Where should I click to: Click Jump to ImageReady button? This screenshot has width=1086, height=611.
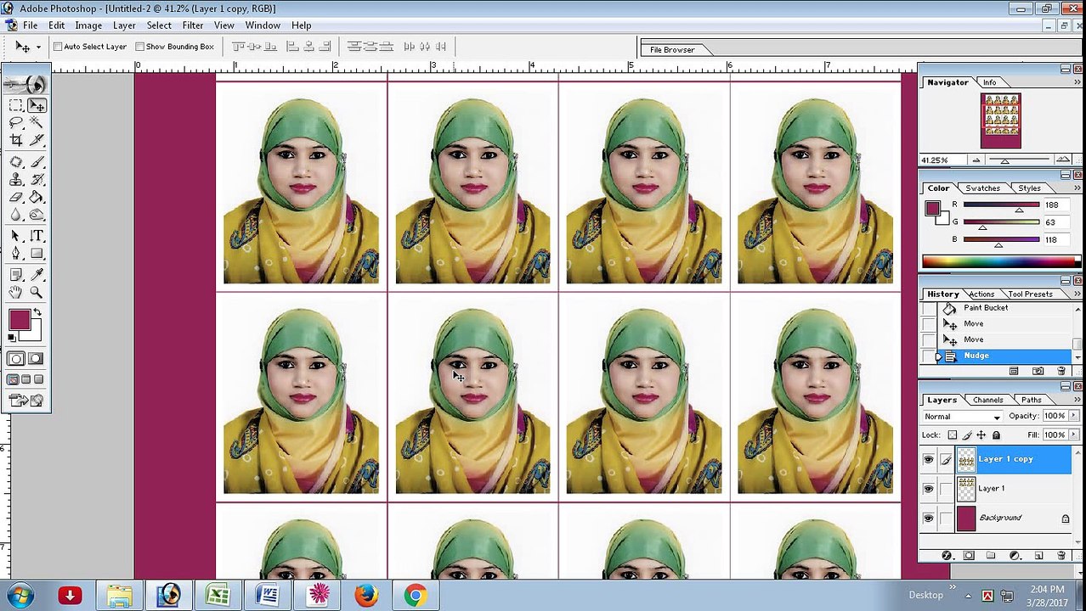[26, 401]
